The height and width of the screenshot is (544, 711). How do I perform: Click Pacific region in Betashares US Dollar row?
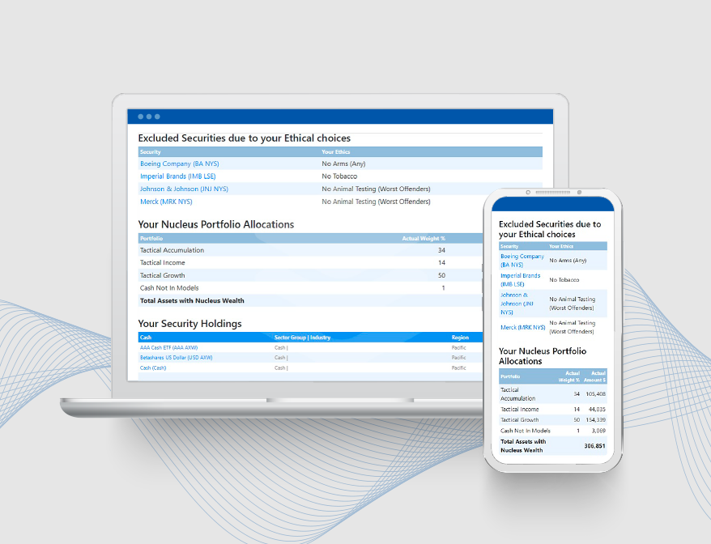[458, 358]
